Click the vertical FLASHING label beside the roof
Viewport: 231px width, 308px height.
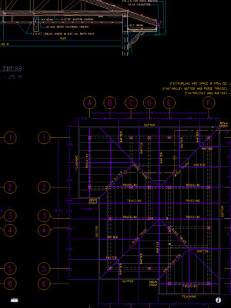(76, 162)
